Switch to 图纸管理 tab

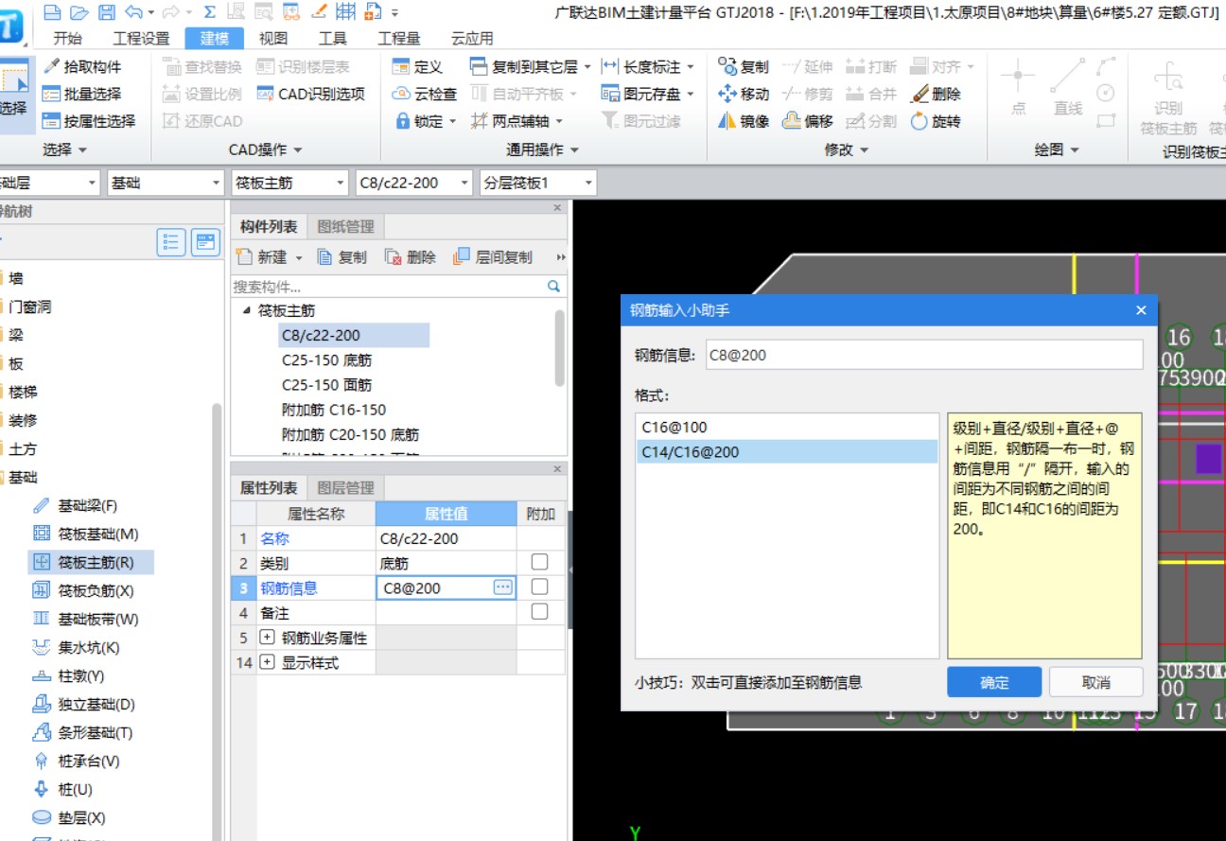coord(346,227)
